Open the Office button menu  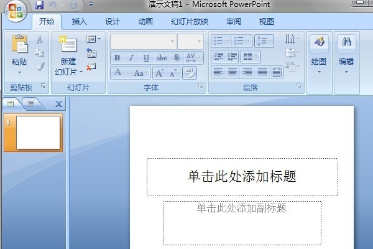tap(15, 11)
